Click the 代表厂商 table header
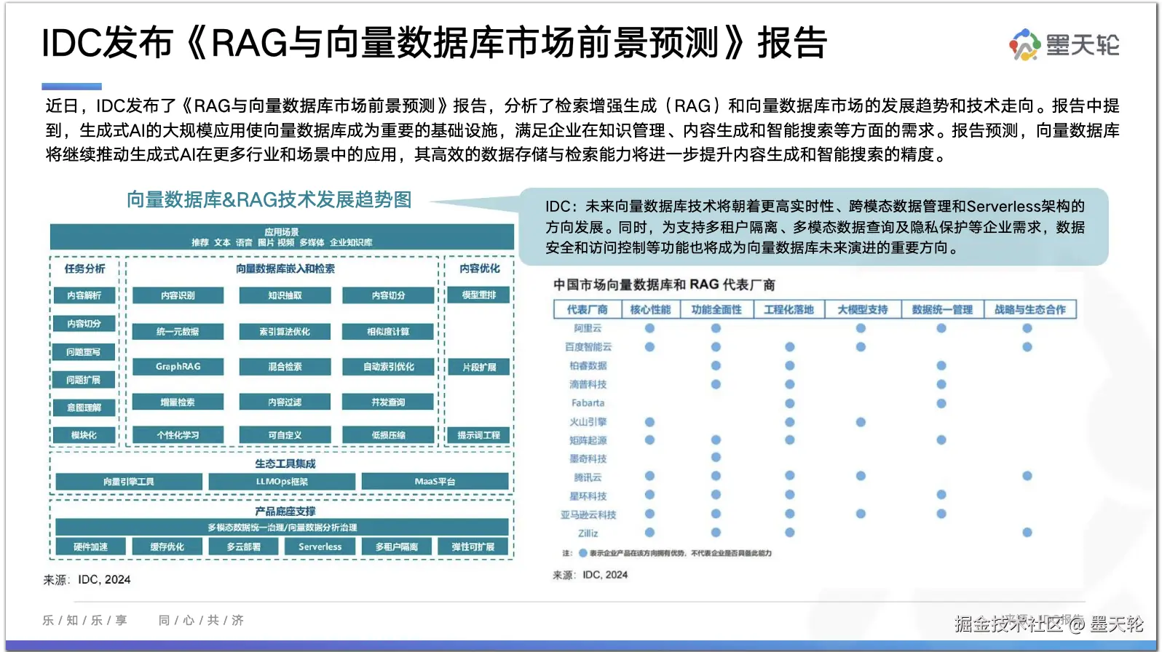 tap(588, 310)
